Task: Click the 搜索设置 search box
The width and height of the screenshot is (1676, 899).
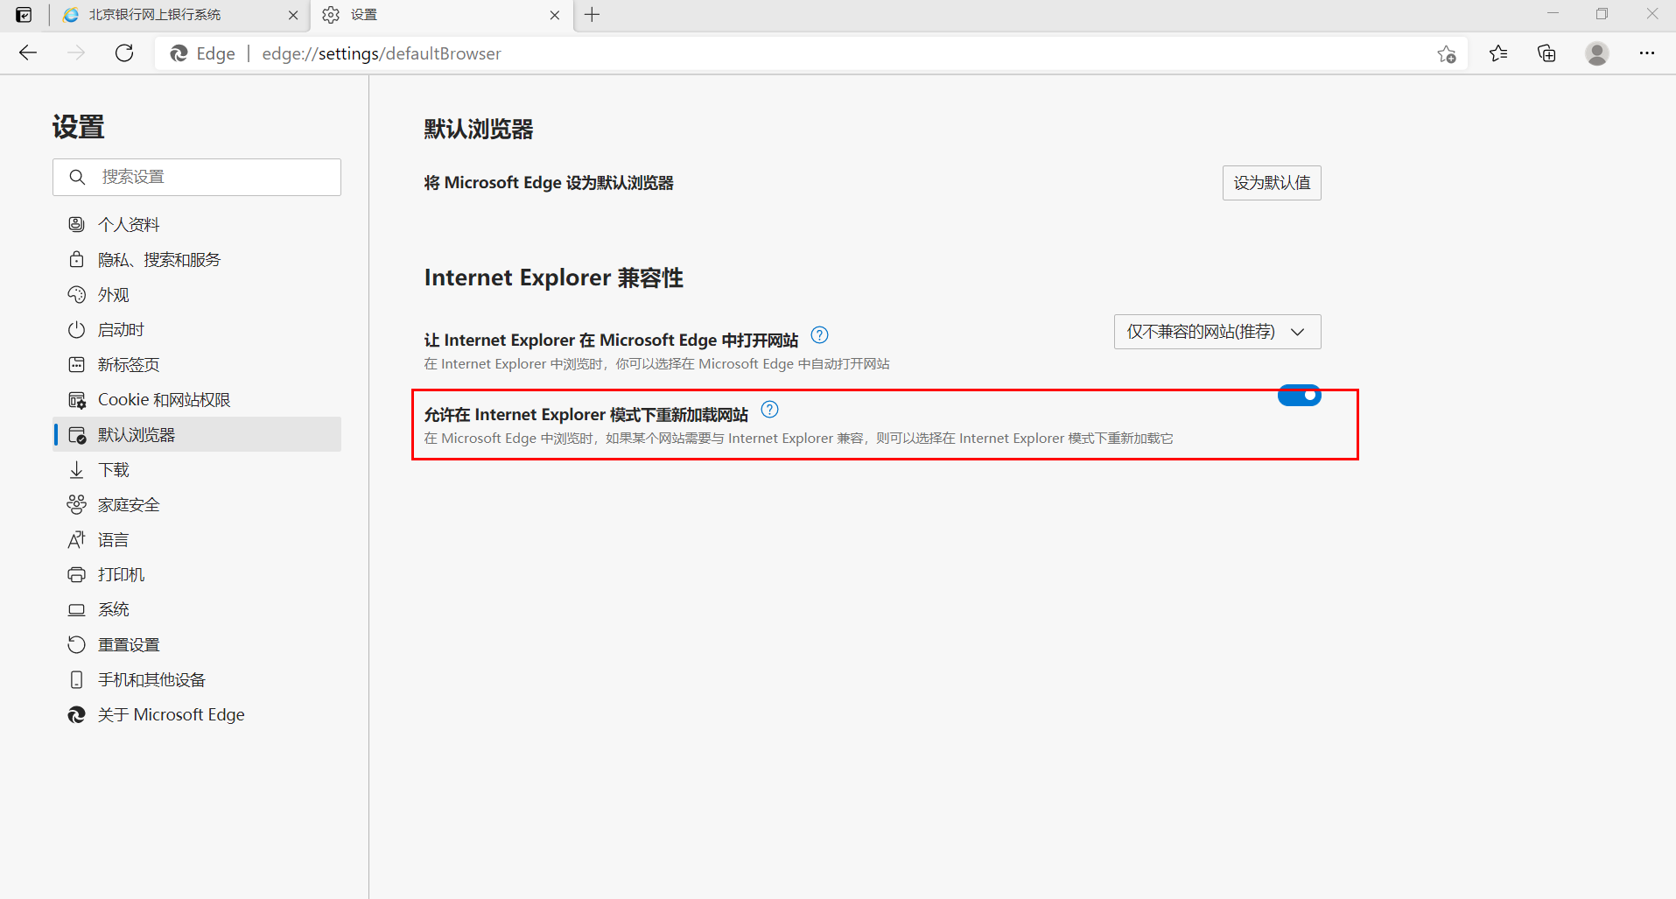Action: coord(197,177)
